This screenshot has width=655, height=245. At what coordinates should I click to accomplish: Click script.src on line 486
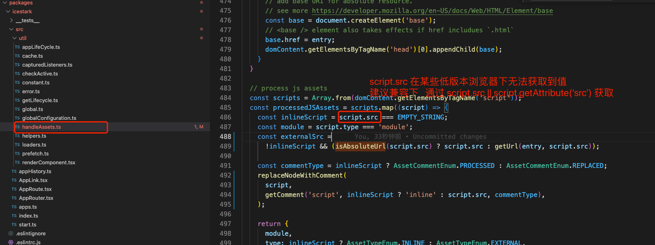click(359, 117)
